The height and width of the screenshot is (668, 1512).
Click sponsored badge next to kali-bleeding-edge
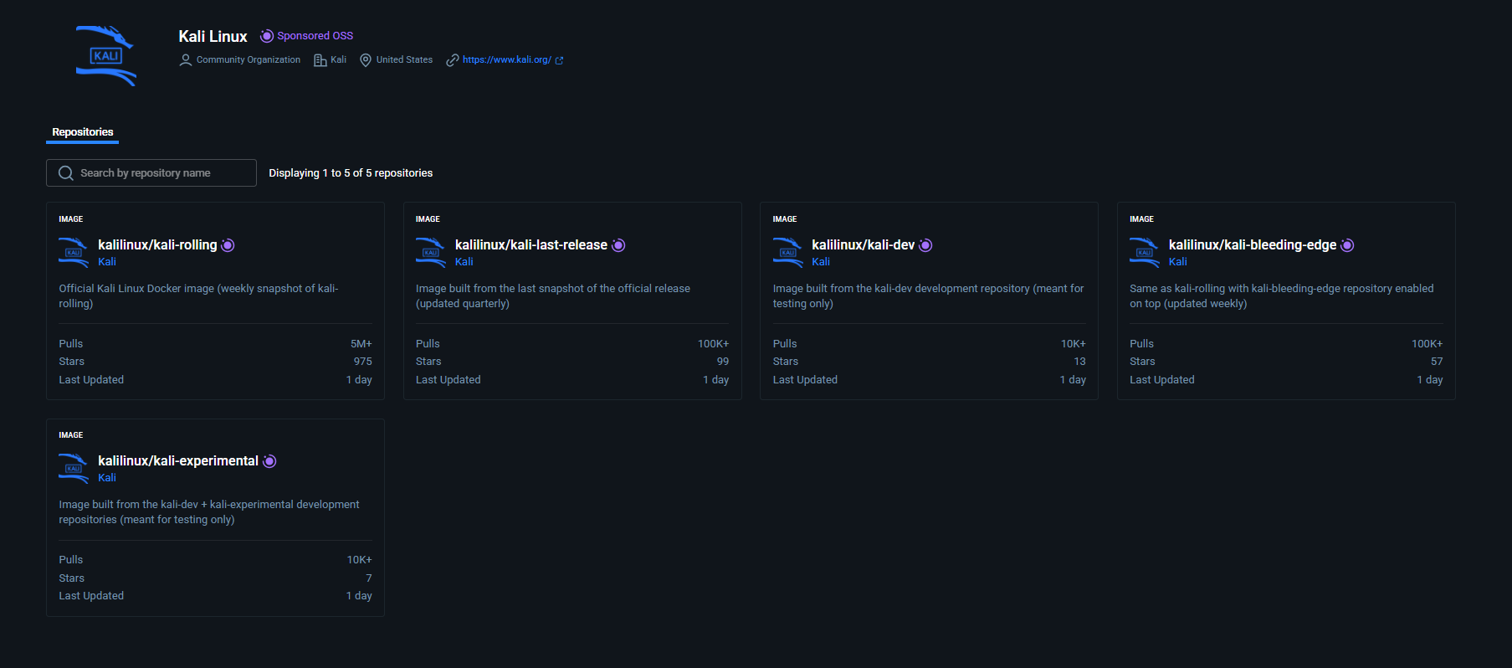click(1347, 245)
